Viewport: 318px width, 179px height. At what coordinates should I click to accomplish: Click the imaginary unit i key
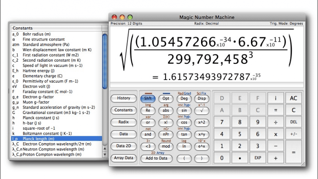click(x=276, y=98)
